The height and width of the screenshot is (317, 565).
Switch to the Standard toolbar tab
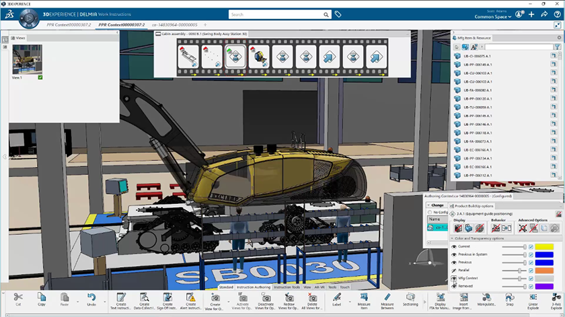226,287
